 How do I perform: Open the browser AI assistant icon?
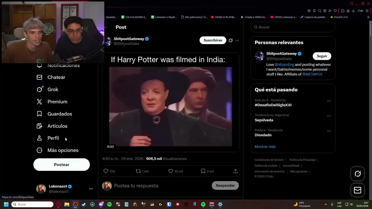(x=360, y=11)
